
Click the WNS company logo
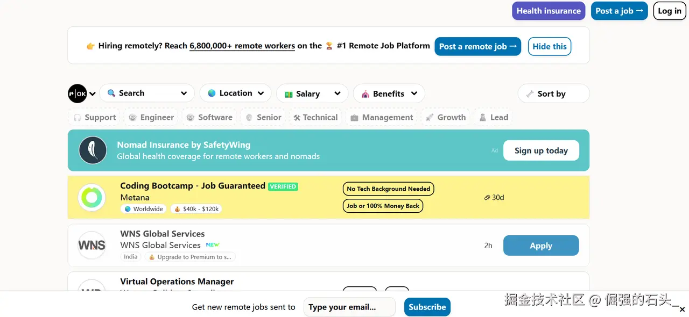[x=92, y=245]
